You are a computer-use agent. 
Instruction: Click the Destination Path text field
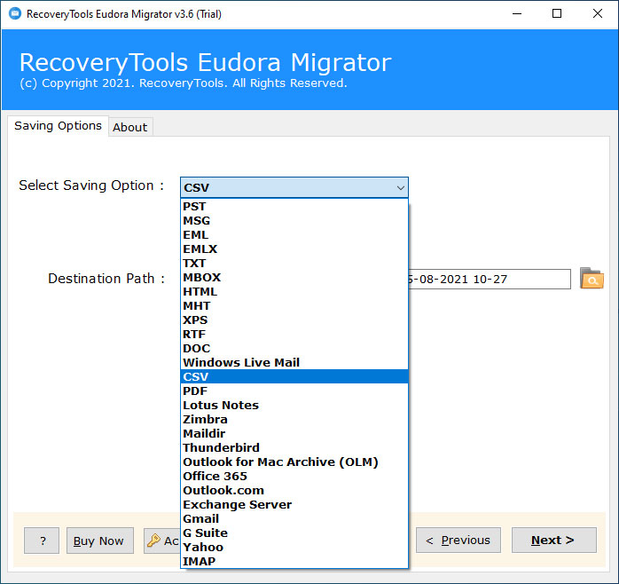click(490, 279)
